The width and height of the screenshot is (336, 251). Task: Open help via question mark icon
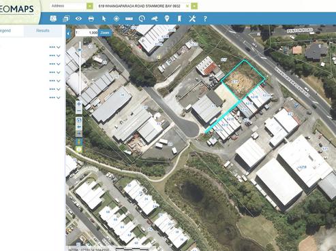coord(205,18)
